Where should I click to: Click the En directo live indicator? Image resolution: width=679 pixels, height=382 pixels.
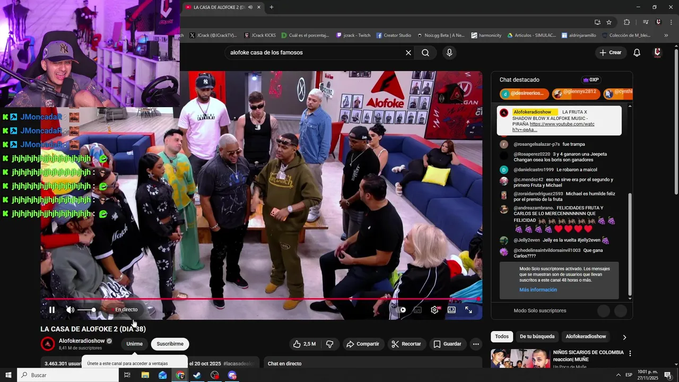pos(126,310)
